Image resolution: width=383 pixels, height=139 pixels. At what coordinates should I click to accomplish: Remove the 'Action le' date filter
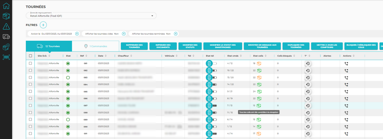pos(77,34)
